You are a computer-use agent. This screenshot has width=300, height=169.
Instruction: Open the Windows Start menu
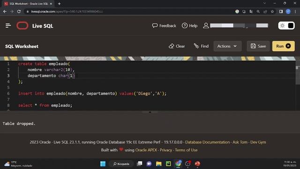point(103,164)
